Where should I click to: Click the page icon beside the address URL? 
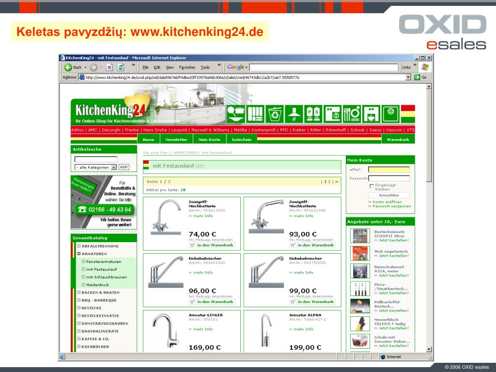click(x=81, y=77)
